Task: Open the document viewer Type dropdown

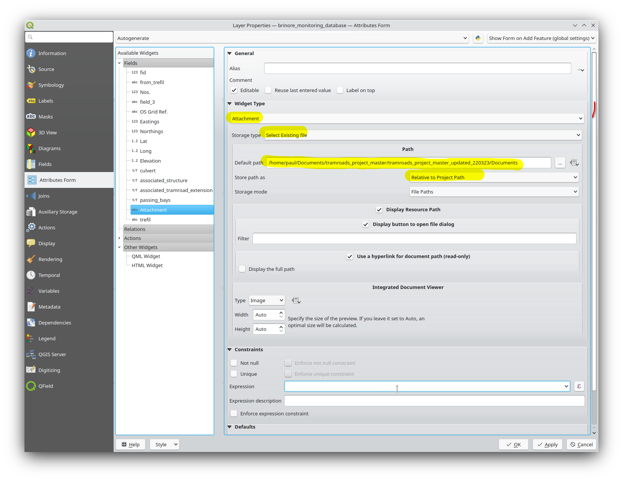Action: 266,300
